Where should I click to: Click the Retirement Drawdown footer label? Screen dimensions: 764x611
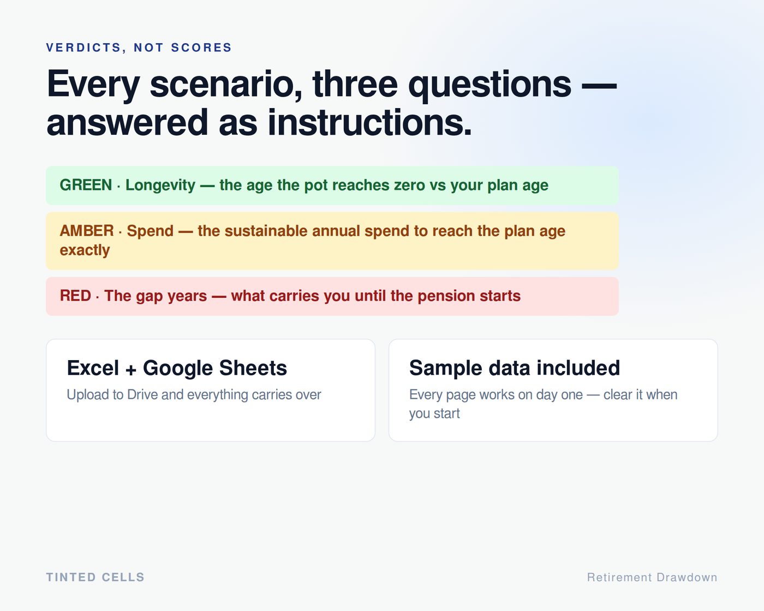[652, 577]
